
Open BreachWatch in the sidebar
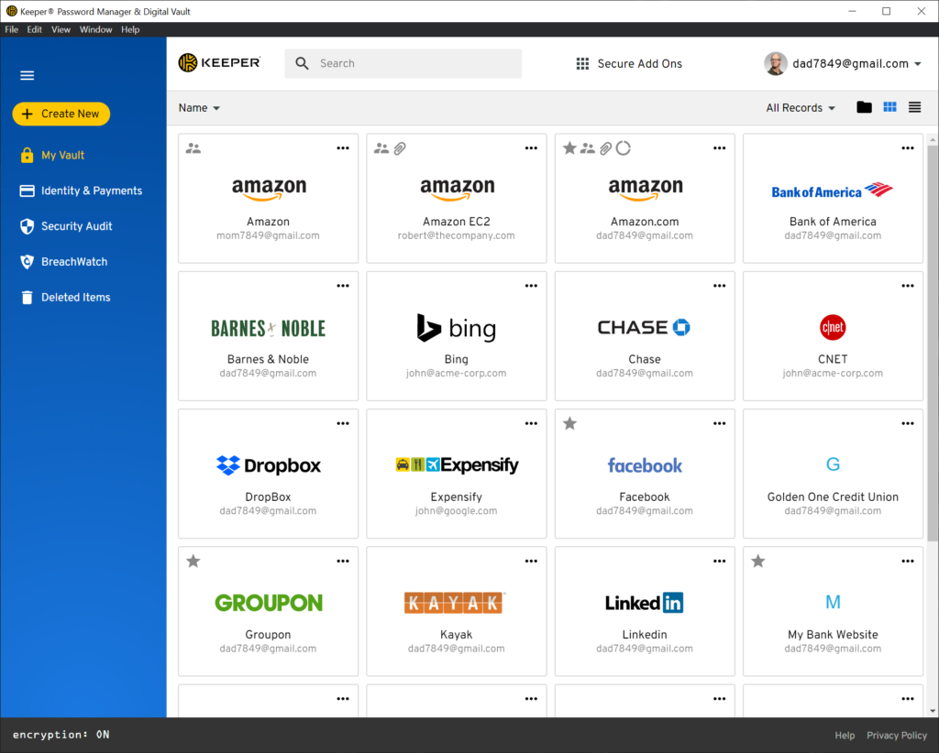(63, 262)
